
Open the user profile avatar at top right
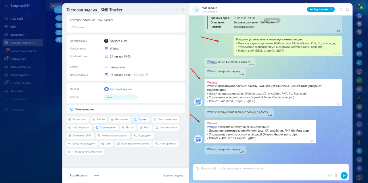tap(359, 6)
